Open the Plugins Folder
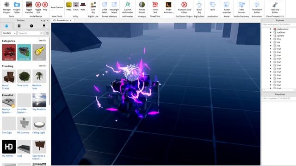The width and height of the screenshot is (296, 166). (x=17, y=7)
